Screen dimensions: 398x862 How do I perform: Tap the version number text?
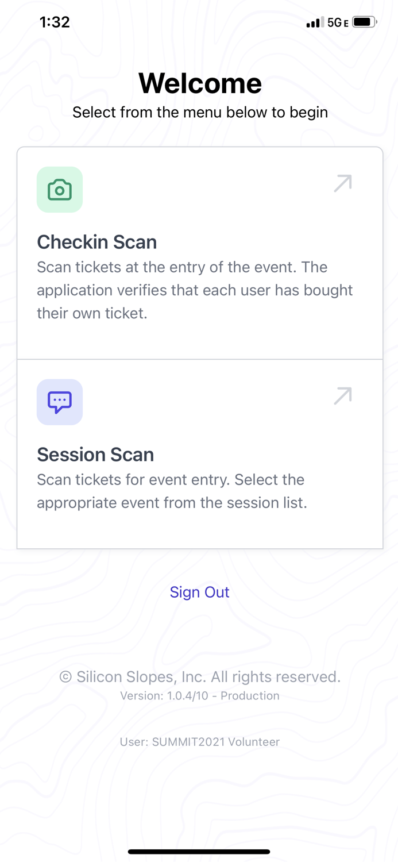coord(199,695)
